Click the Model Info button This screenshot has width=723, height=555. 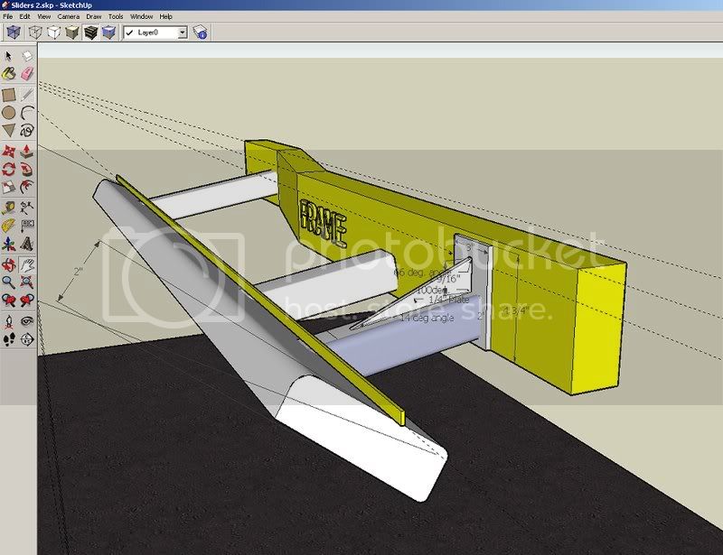(x=201, y=32)
